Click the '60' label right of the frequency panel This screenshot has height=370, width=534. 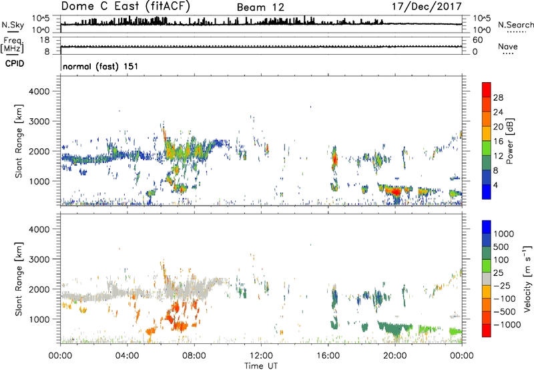tap(478, 40)
